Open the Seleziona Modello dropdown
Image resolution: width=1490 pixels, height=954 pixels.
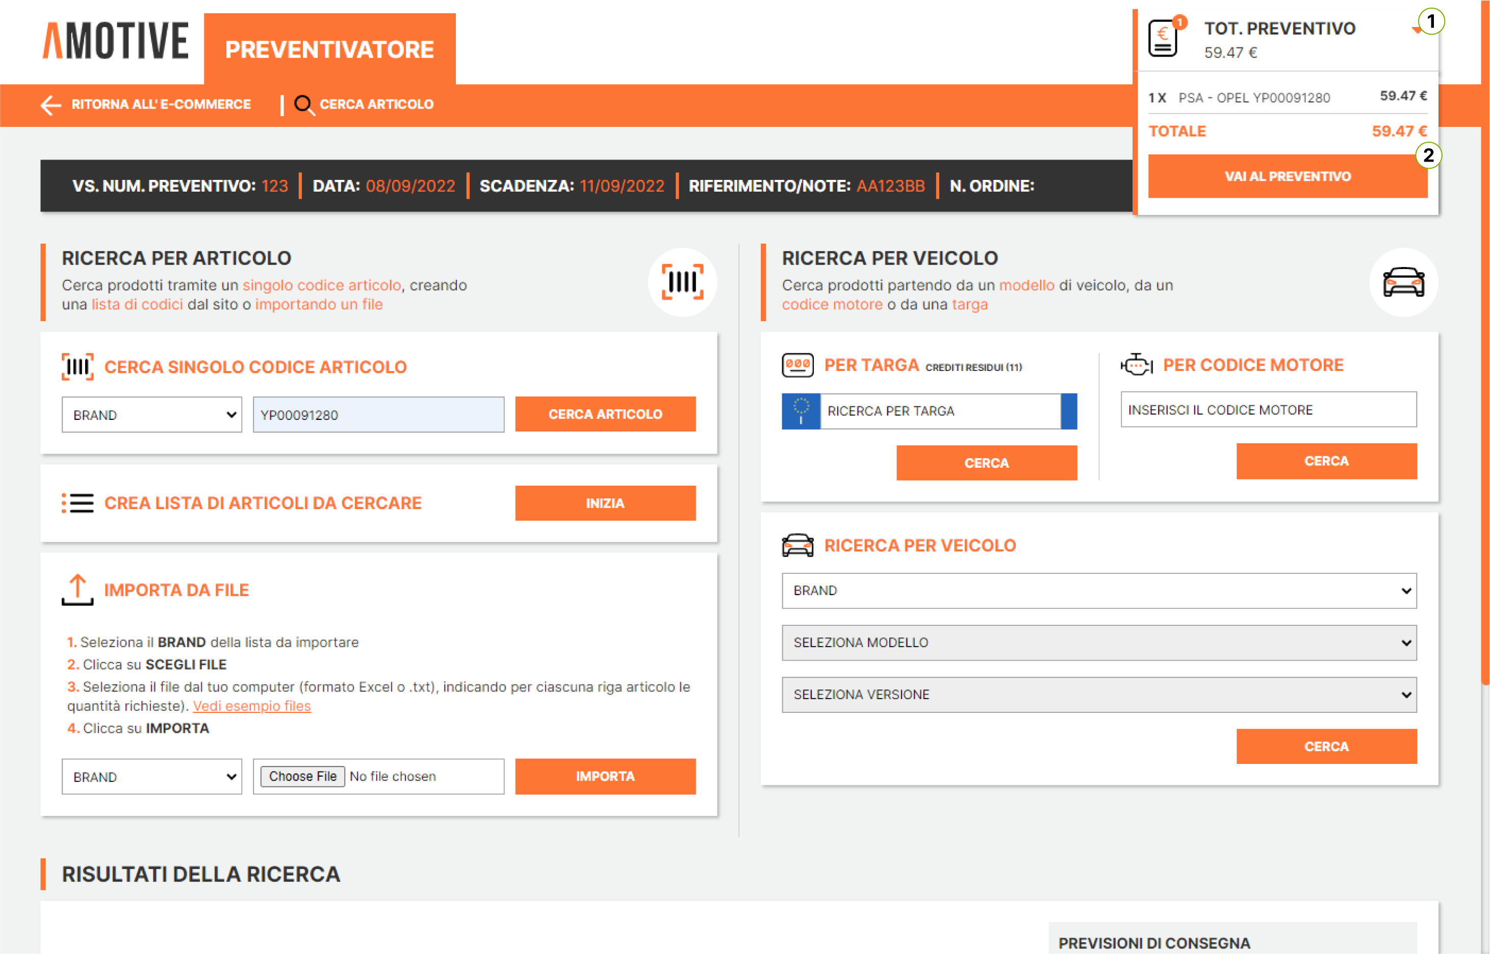1098,643
